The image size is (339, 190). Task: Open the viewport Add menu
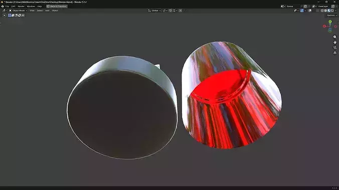(47, 10)
